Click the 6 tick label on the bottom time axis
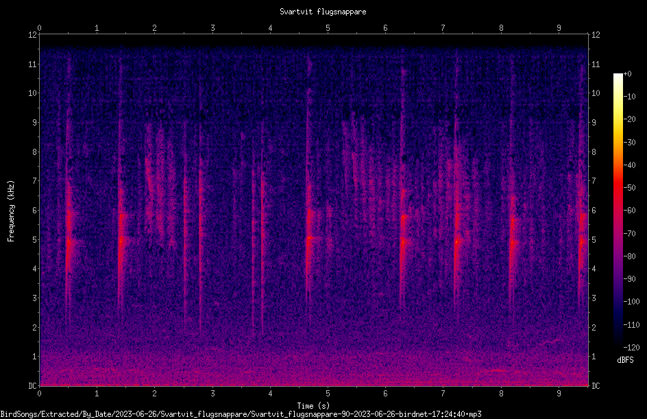The height and width of the screenshot is (419, 647). click(x=385, y=394)
